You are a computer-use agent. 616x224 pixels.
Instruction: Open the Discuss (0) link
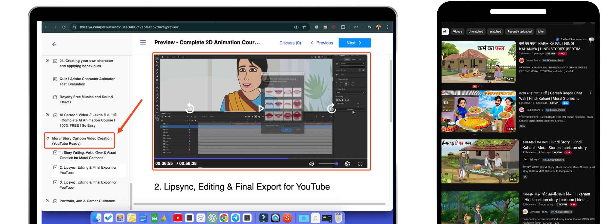click(290, 43)
